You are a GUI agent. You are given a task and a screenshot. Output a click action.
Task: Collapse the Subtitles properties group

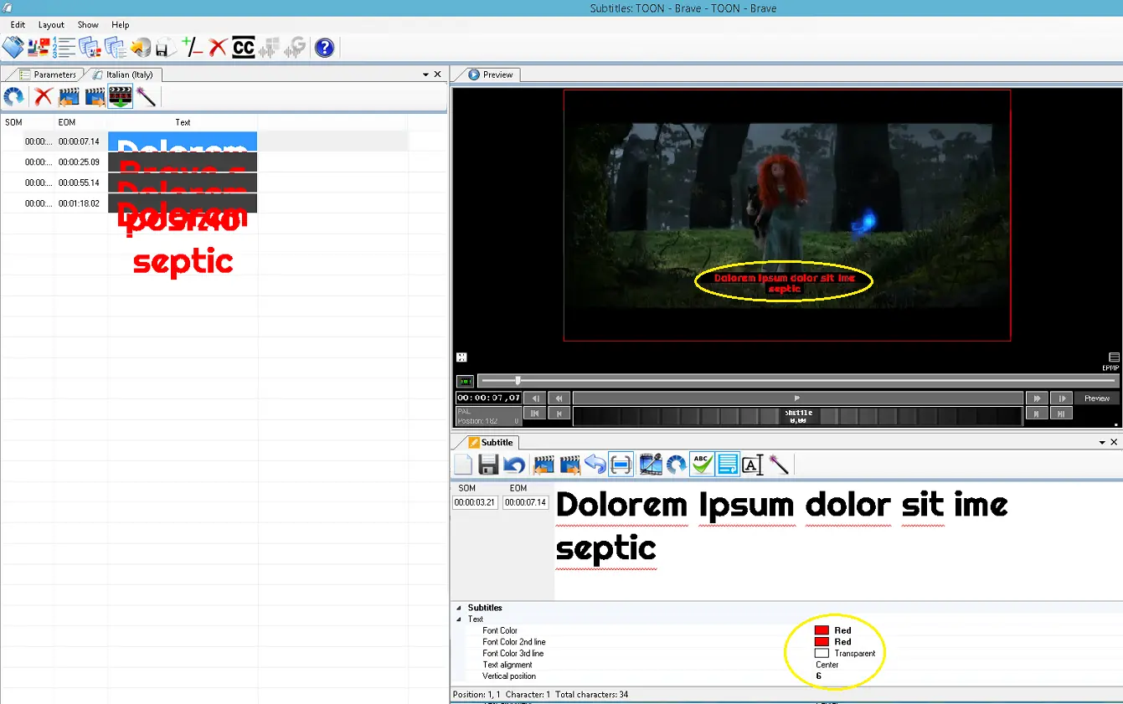pos(458,608)
